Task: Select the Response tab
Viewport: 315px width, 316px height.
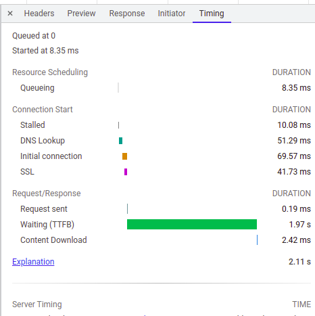Action: point(127,14)
